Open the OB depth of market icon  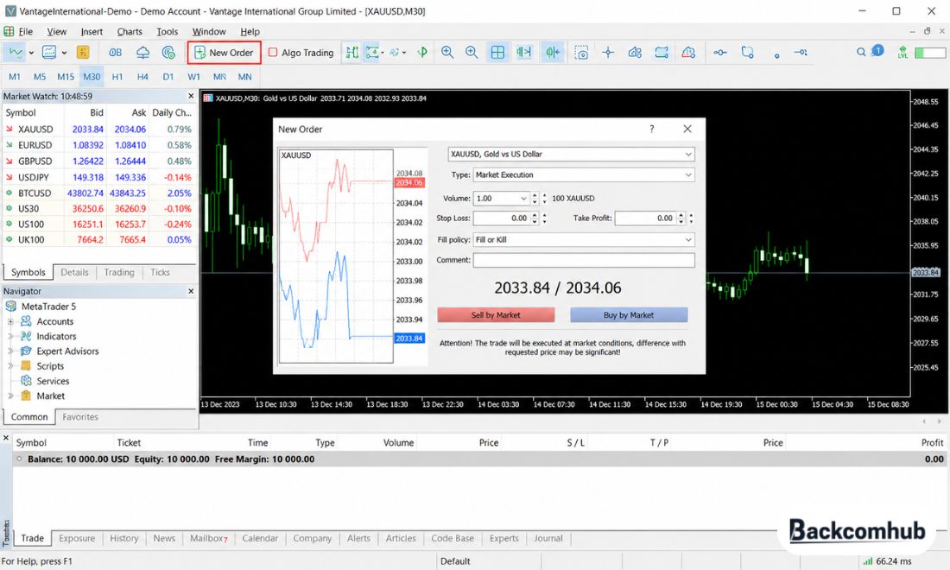click(115, 53)
